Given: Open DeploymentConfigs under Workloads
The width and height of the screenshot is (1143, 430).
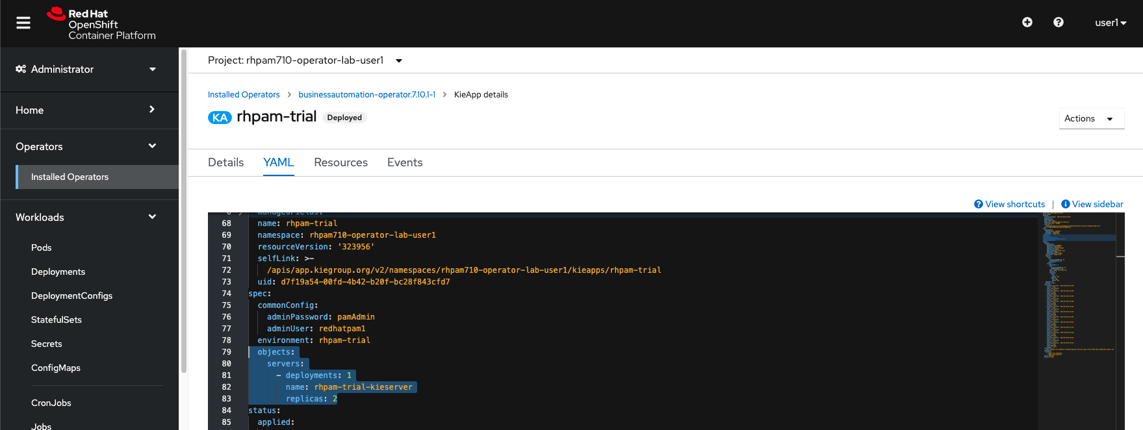Looking at the screenshot, I should (x=71, y=296).
